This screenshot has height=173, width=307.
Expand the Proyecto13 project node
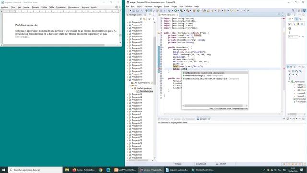pos(128,94)
